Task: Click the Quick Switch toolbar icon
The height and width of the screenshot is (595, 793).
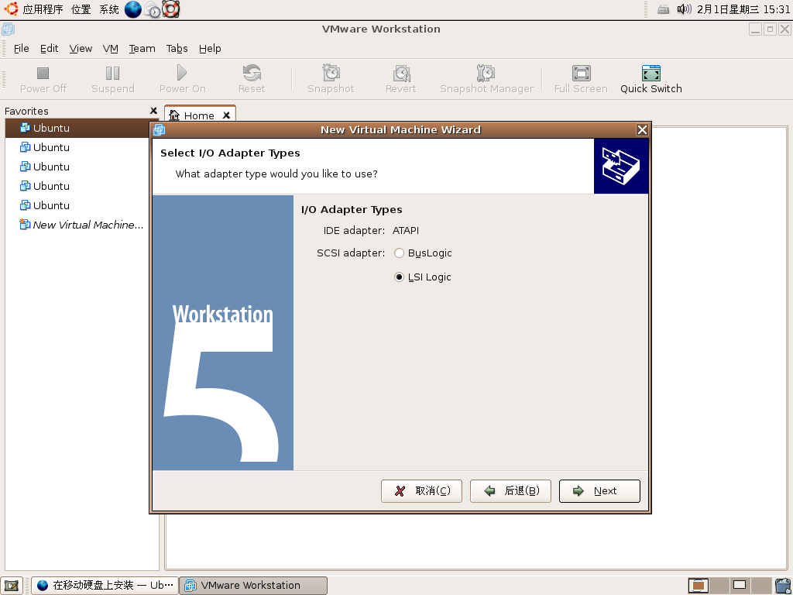Action: (x=651, y=73)
